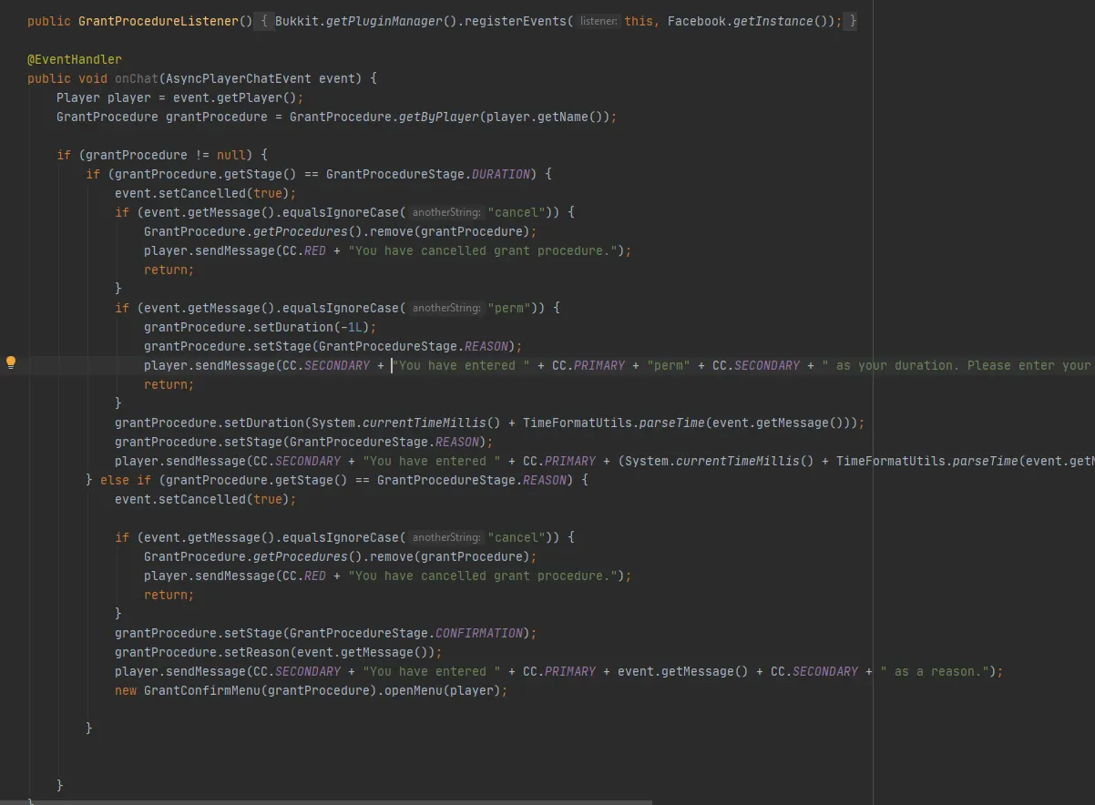This screenshot has height=805, width=1095.
Task: Click the folded constructor's closing brace marker
Action: [850, 21]
